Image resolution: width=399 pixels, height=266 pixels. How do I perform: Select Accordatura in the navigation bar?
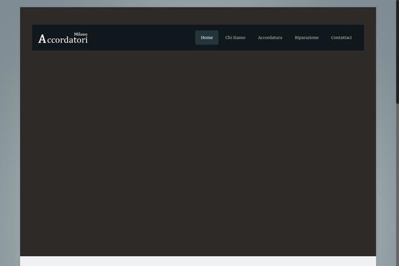point(270,38)
